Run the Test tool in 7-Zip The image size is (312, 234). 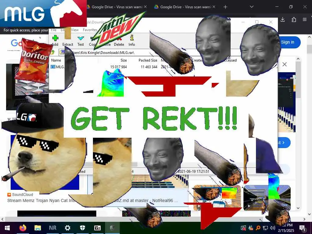coord(80,41)
